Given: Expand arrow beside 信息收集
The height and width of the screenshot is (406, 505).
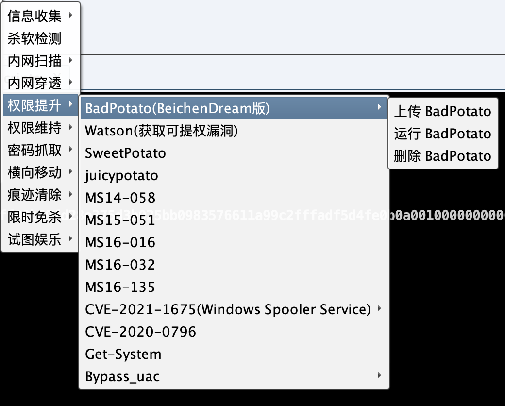Looking at the screenshot, I should 71,15.
